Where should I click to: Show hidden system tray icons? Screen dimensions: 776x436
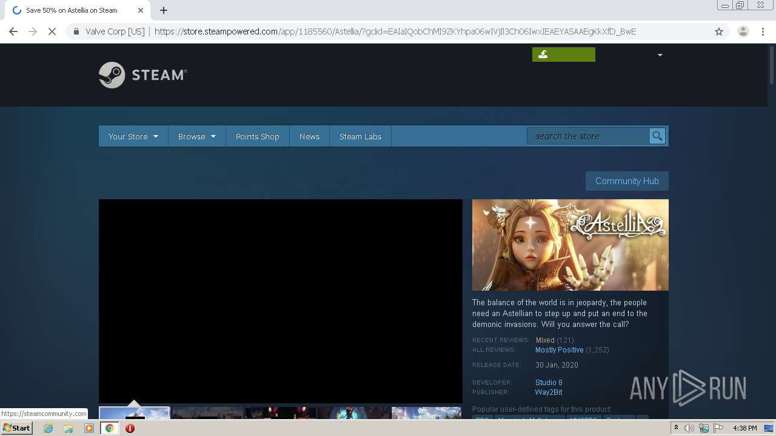676,428
